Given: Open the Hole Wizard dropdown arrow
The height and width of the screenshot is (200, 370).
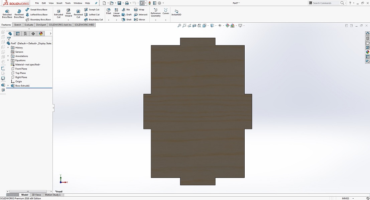Looking at the screenshot, I should click(68, 20).
